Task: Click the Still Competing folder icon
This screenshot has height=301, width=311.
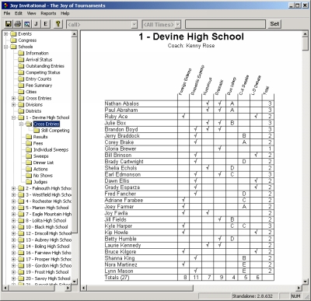Action: tap(37, 131)
